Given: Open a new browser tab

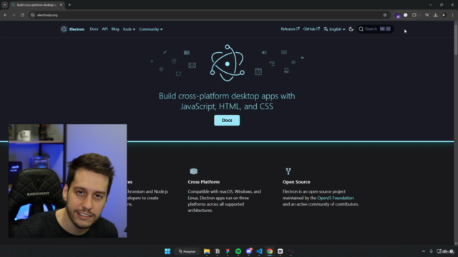Looking at the screenshot, I should [69, 5].
